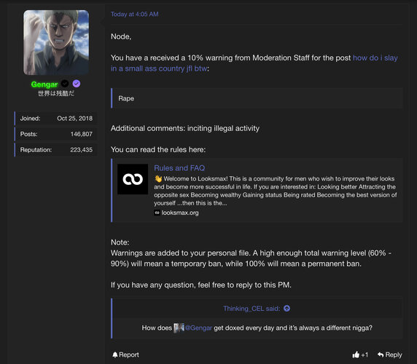Click the small looksmax.org favicon
Viewport: 417px width, 364px height.
pos(157,213)
